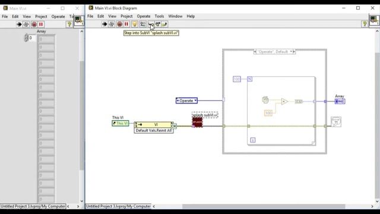Click project path label in front panel
380x214 pixels.
click(33, 206)
